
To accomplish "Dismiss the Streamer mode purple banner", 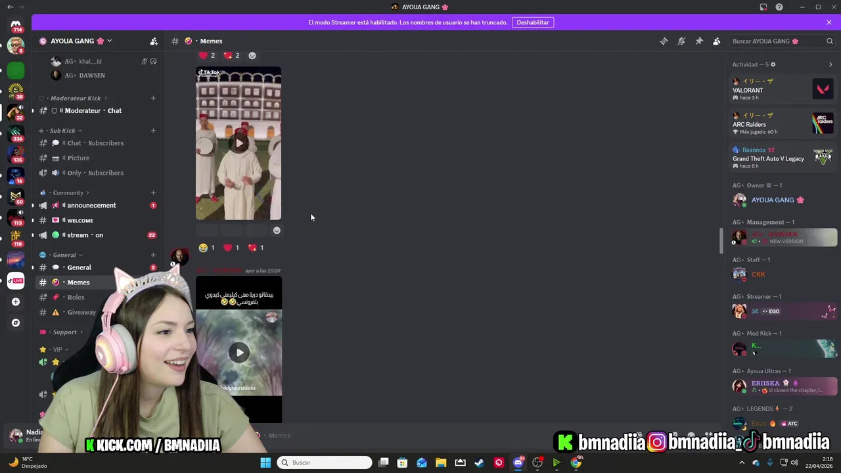I will (829, 22).
